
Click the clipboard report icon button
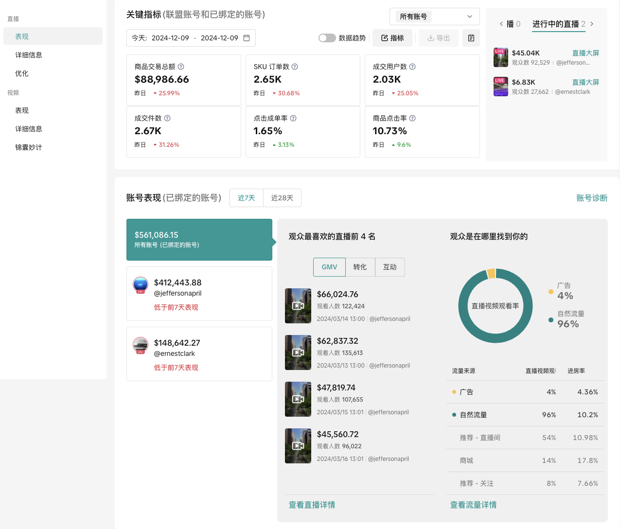click(471, 38)
